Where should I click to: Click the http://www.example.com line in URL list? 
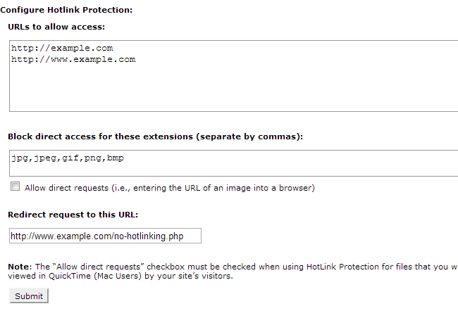[x=73, y=60]
